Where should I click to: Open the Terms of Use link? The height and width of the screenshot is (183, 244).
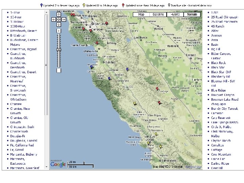point(194,167)
